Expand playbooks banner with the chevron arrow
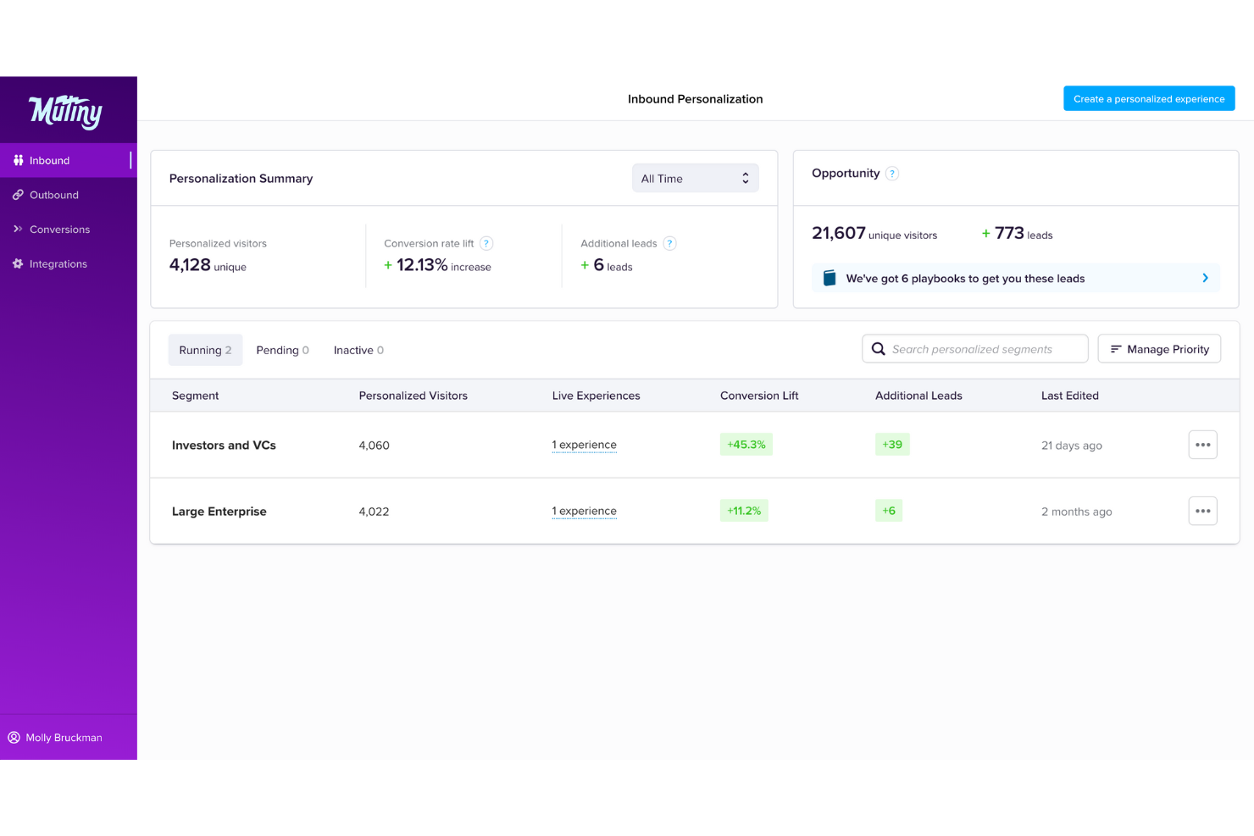1254x836 pixels. click(x=1205, y=279)
